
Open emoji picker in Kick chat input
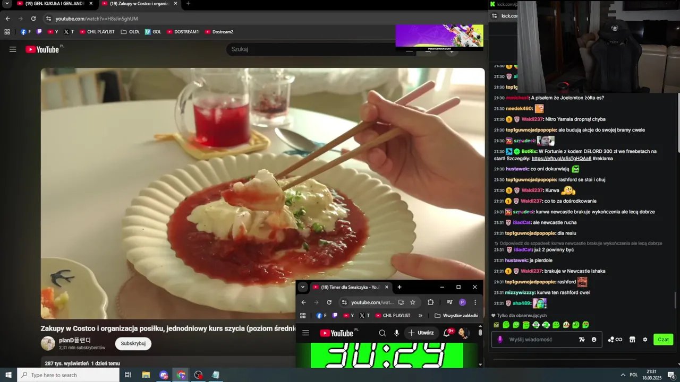pyautogui.click(x=594, y=340)
